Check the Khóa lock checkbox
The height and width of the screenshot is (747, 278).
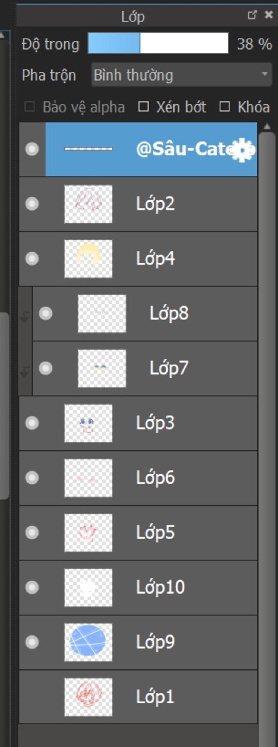[225, 107]
